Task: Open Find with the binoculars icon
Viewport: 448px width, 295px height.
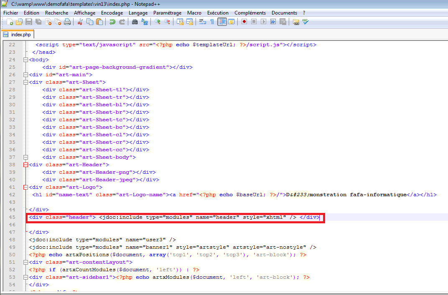Action: [135, 22]
